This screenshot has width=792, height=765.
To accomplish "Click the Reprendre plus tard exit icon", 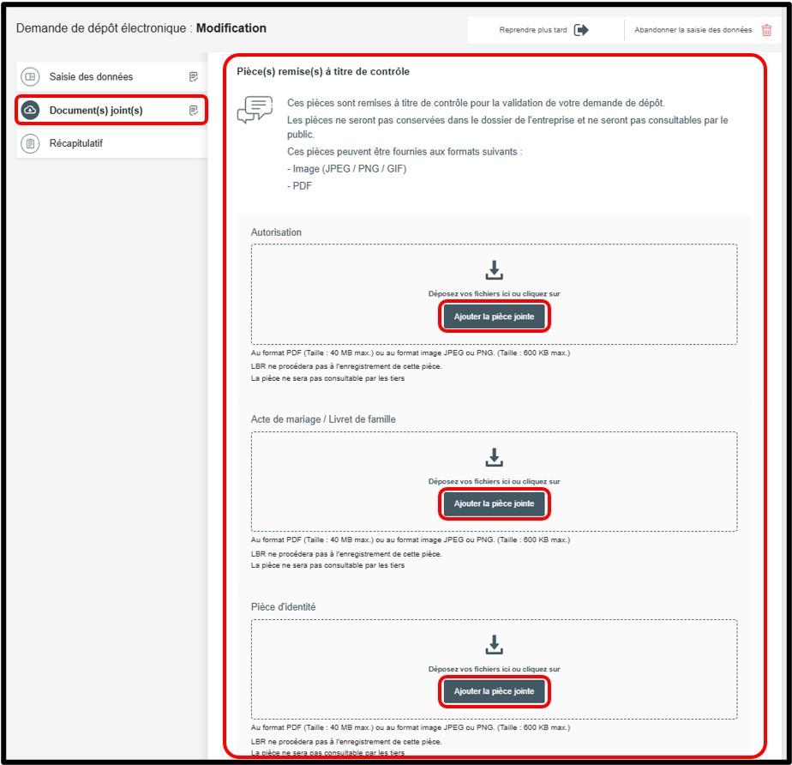I will click(581, 30).
